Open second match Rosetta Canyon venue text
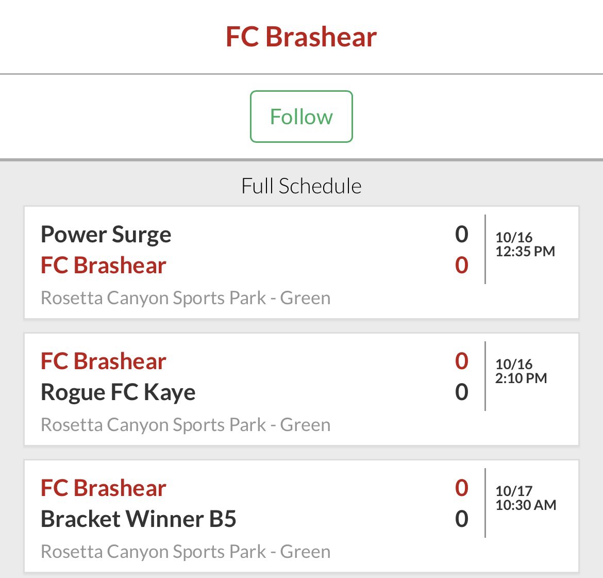Viewport: 603px width, 578px height. pyautogui.click(x=186, y=425)
